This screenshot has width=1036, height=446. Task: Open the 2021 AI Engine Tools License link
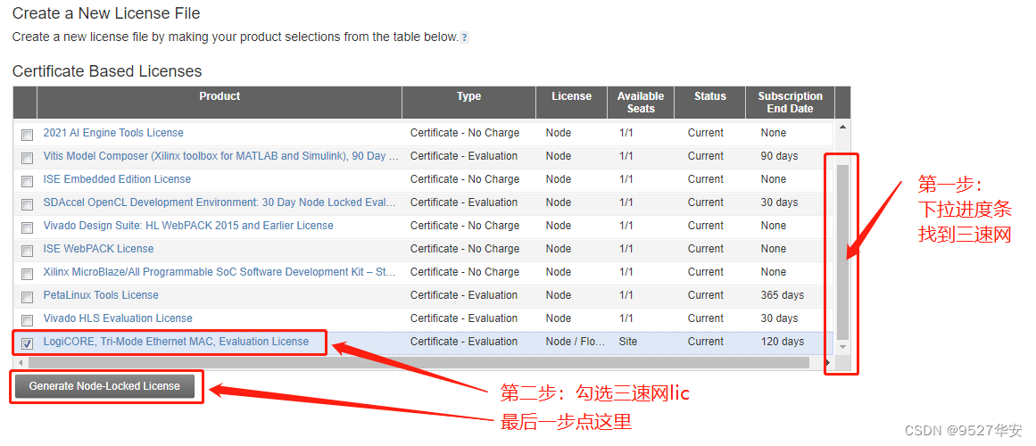(x=113, y=133)
